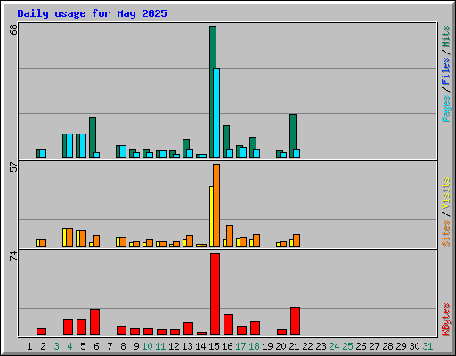Click the red KBytes bar for day 6
This screenshot has width=456, height=356.
(94, 322)
